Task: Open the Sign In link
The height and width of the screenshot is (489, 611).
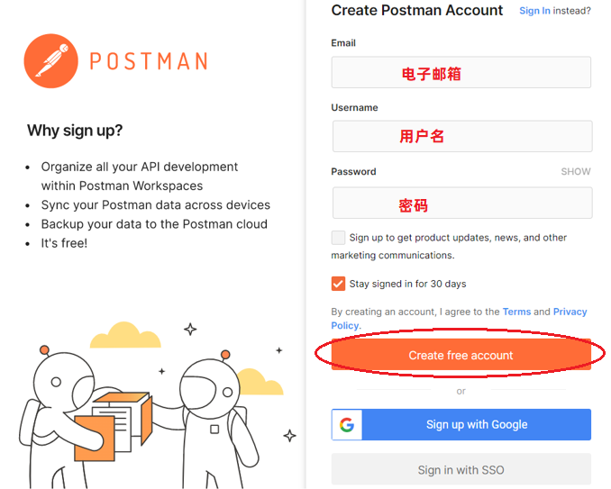Action: (x=534, y=11)
